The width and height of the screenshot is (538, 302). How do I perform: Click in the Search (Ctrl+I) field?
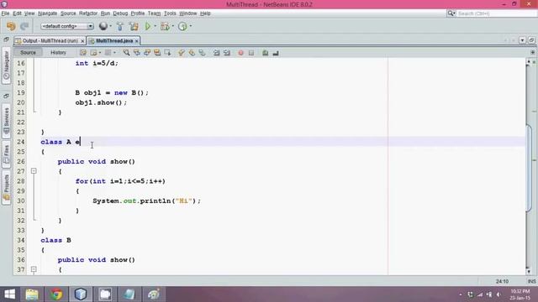click(496, 13)
